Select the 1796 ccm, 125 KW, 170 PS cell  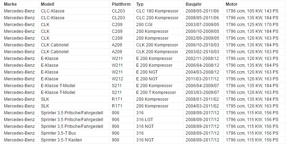254,24
